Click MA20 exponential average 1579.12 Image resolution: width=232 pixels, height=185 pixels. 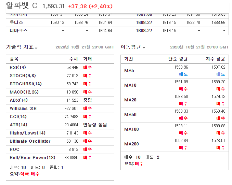(x=218, y=96)
